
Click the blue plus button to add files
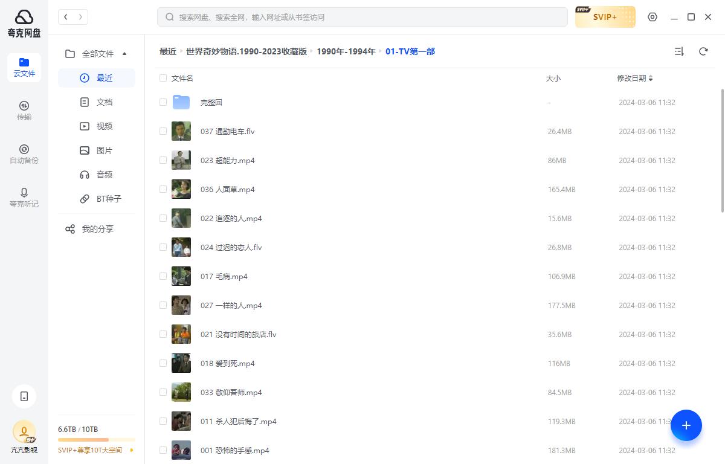click(686, 425)
